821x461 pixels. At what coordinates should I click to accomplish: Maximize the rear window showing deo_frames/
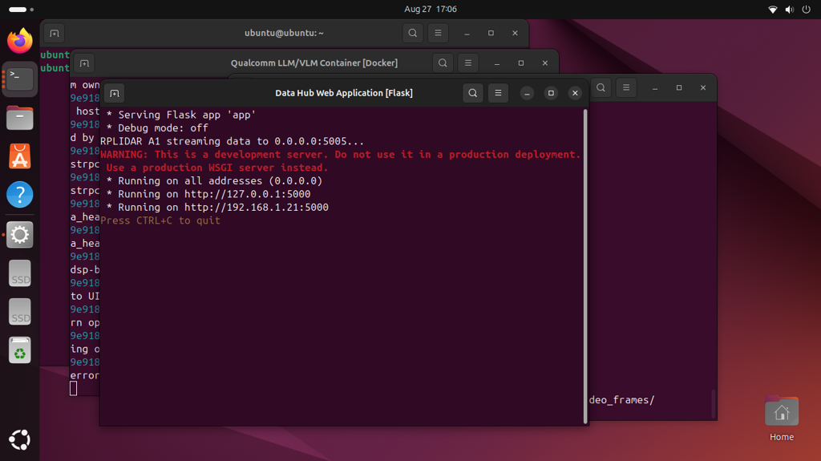click(x=679, y=87)
